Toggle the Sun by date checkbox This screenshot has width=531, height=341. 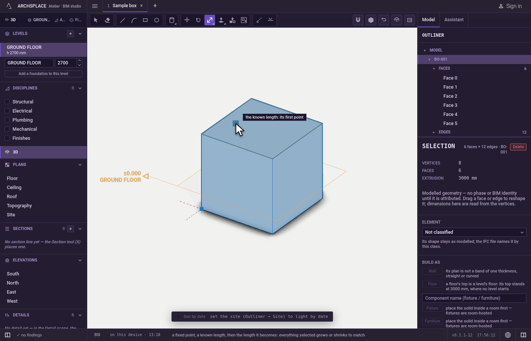pyautogui.click(x=179, y=317)
